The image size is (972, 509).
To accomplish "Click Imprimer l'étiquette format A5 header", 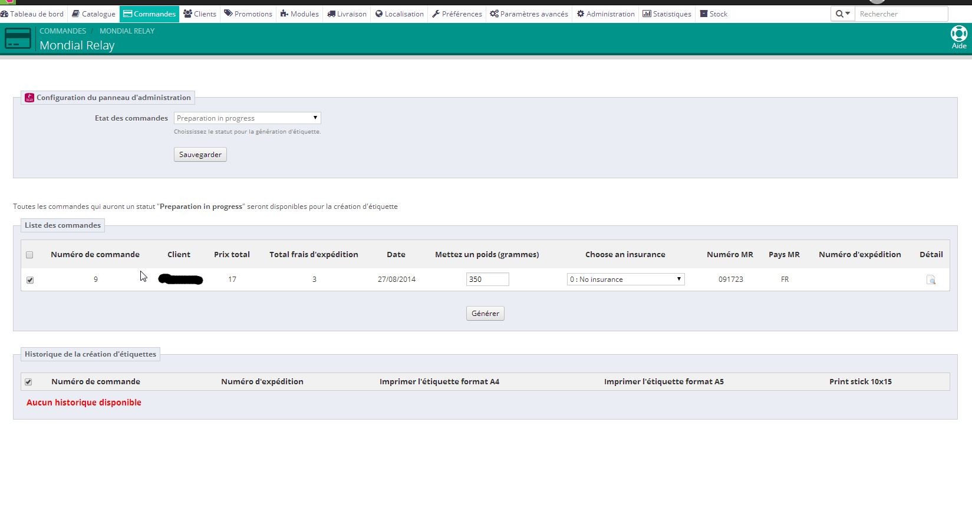I will 664,381.
